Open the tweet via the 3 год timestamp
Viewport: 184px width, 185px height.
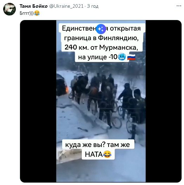pyautogui.click(x=93, y=6)
